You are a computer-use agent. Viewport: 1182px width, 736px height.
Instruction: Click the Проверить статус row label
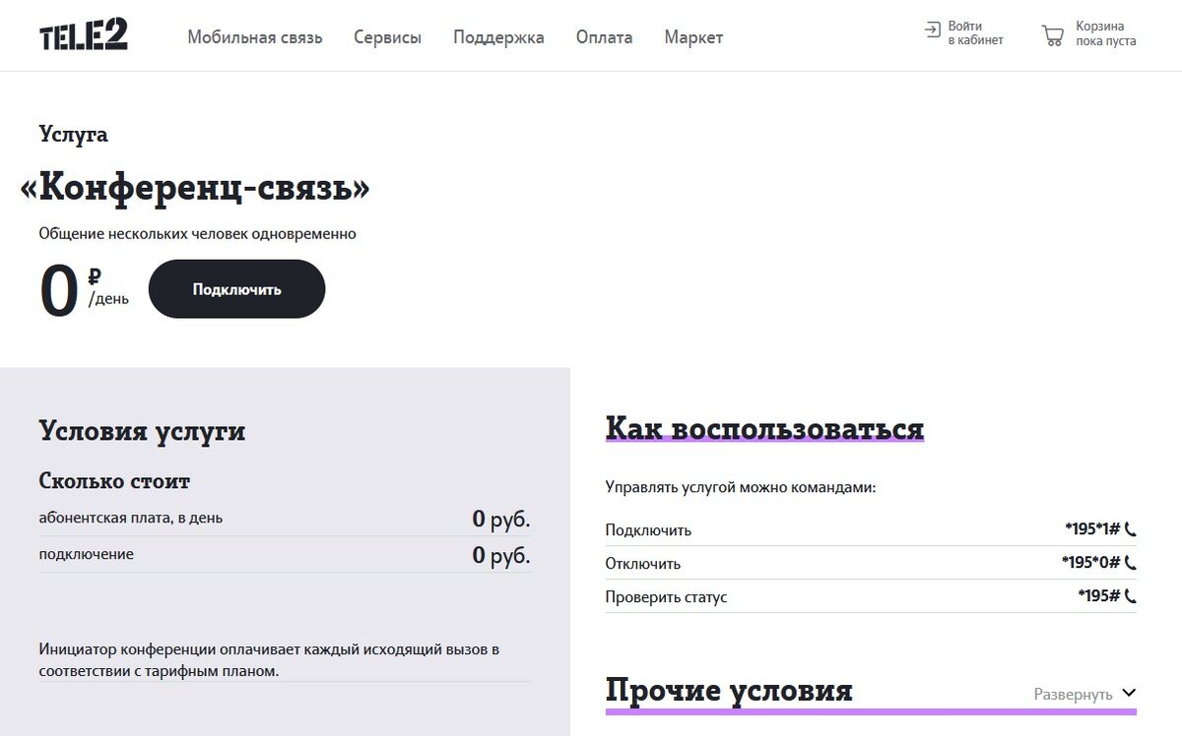tap(667, 597)
